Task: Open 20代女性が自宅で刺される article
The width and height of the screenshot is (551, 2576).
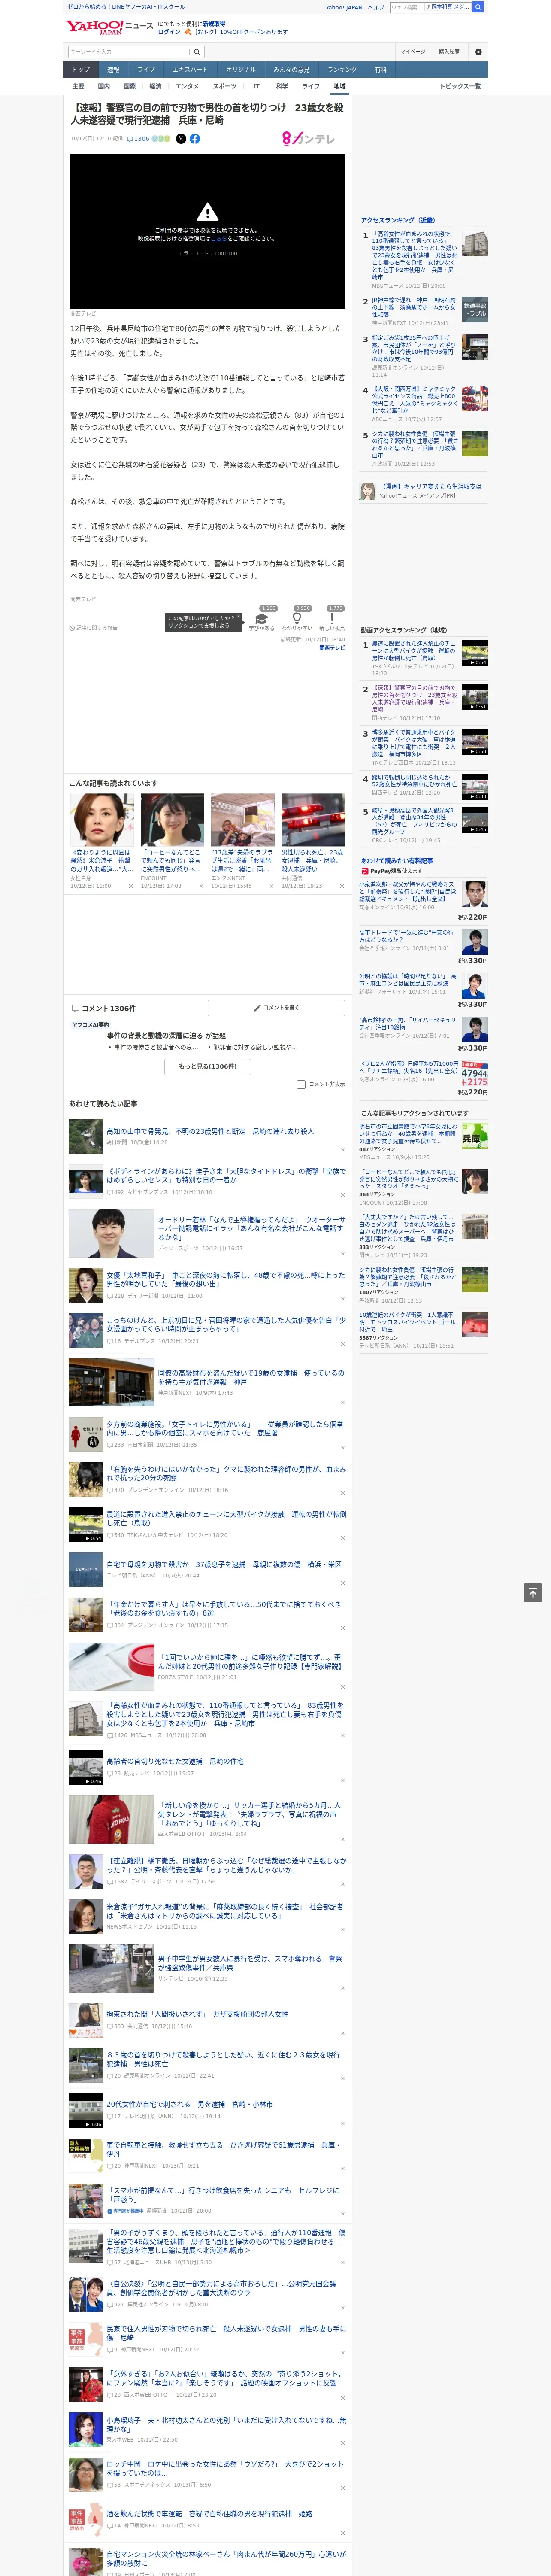Action: pyautogui.click(x=190, y=2104)
